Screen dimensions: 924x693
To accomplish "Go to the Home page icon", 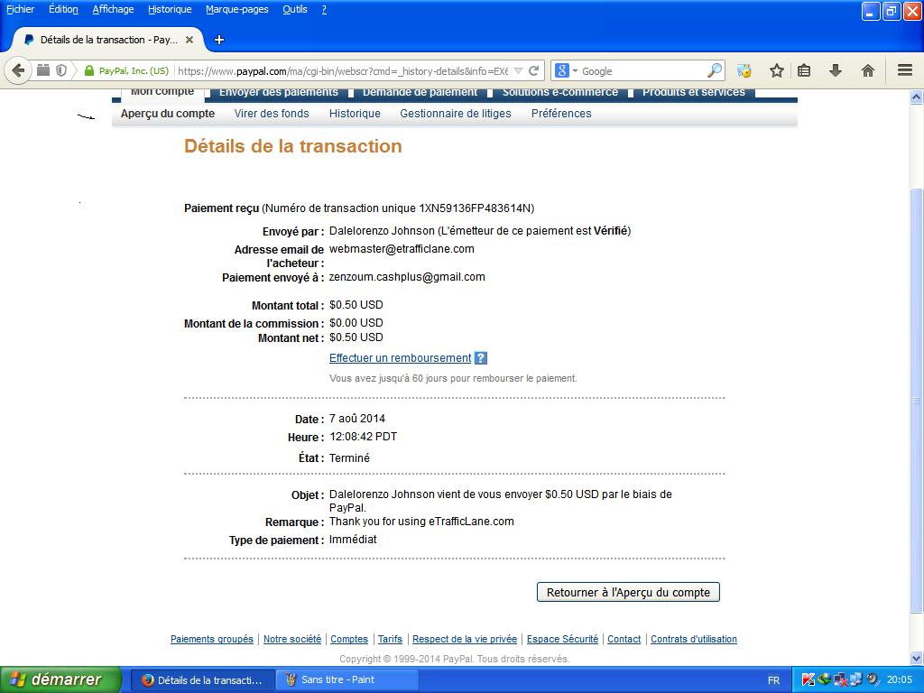I will point(867,70).
